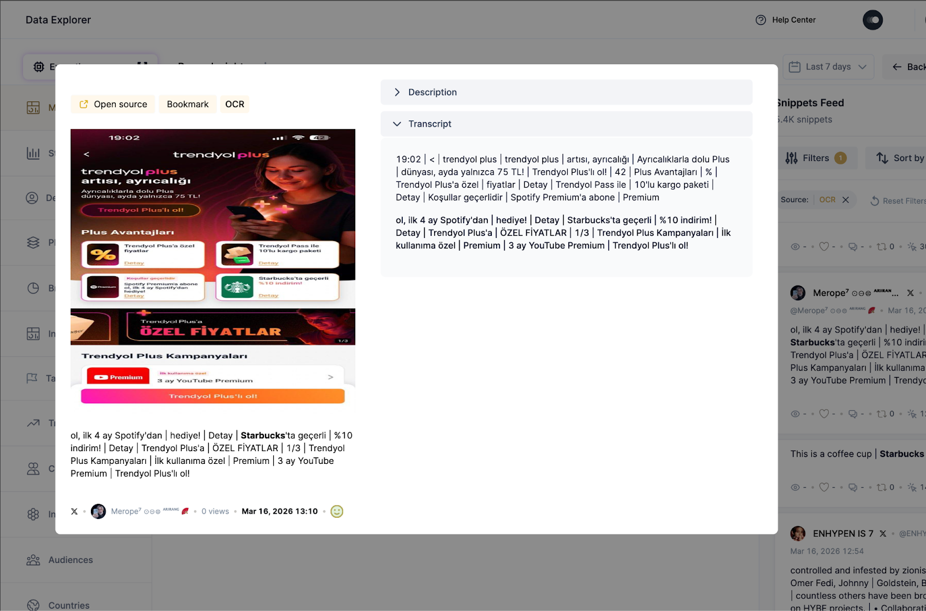Click the stacked layers icon in sidebar
Viewport: 926px width, 611px height.
[33, 243]
